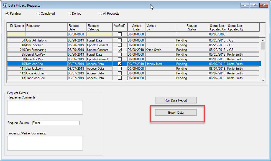Image resolution: width=271 pixels, height=161 pixels.
Task: Click the Request Source field
Action: tap(55, 123)
